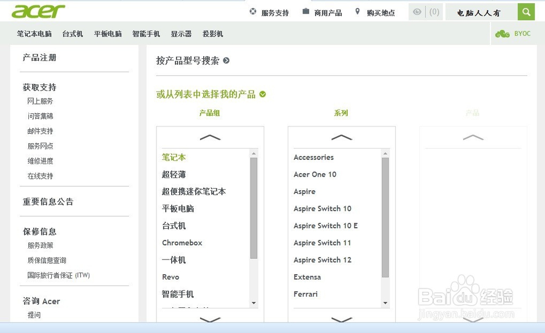Select Accessories in 系列 list
Image resolution: width=545 pixels, height=333 pixels.
click(313, 157)
